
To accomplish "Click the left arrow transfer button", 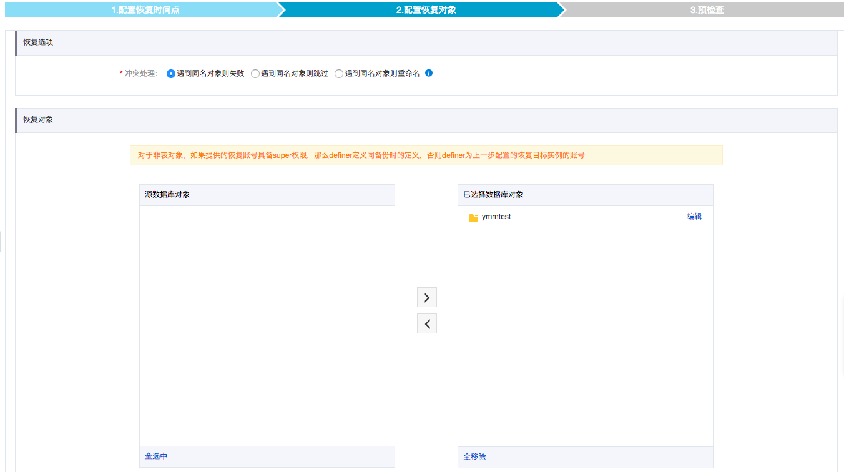I will pyautogui.click(x=427, y=323).
